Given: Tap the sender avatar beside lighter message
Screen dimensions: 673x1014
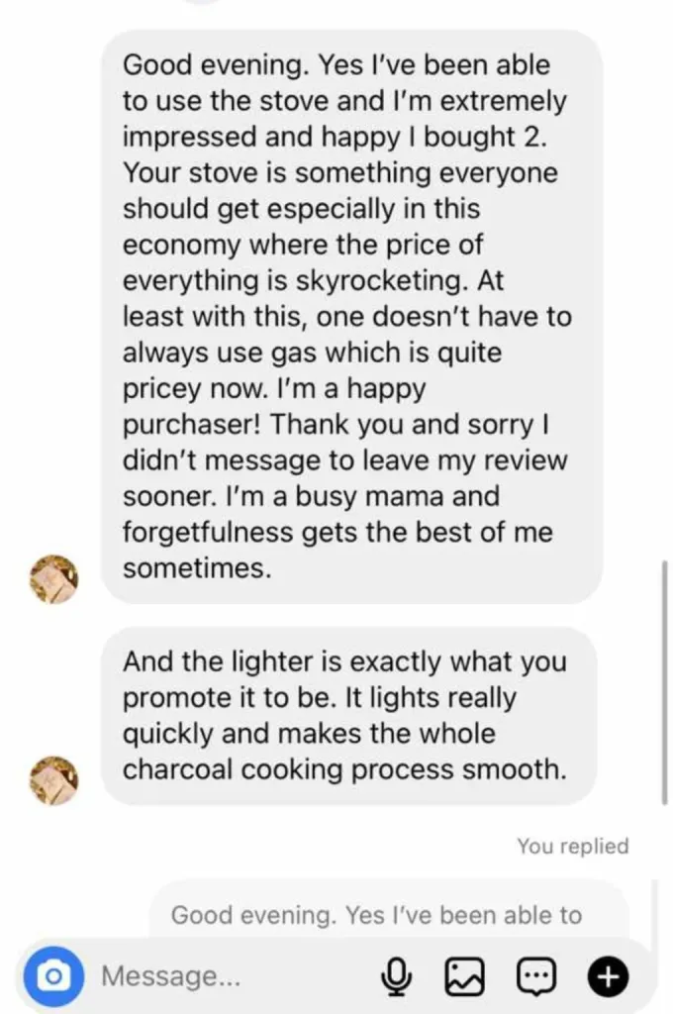Looking at the screenshot, I should coord(52,778).
